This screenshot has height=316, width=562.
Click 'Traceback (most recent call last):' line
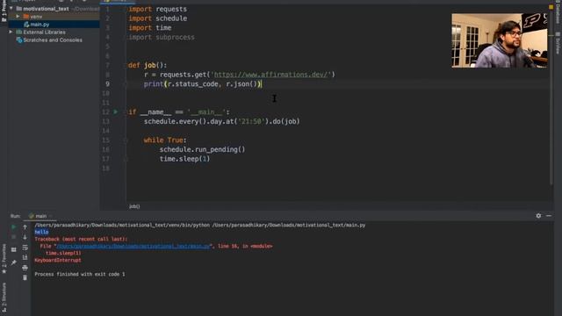point(81,239)
